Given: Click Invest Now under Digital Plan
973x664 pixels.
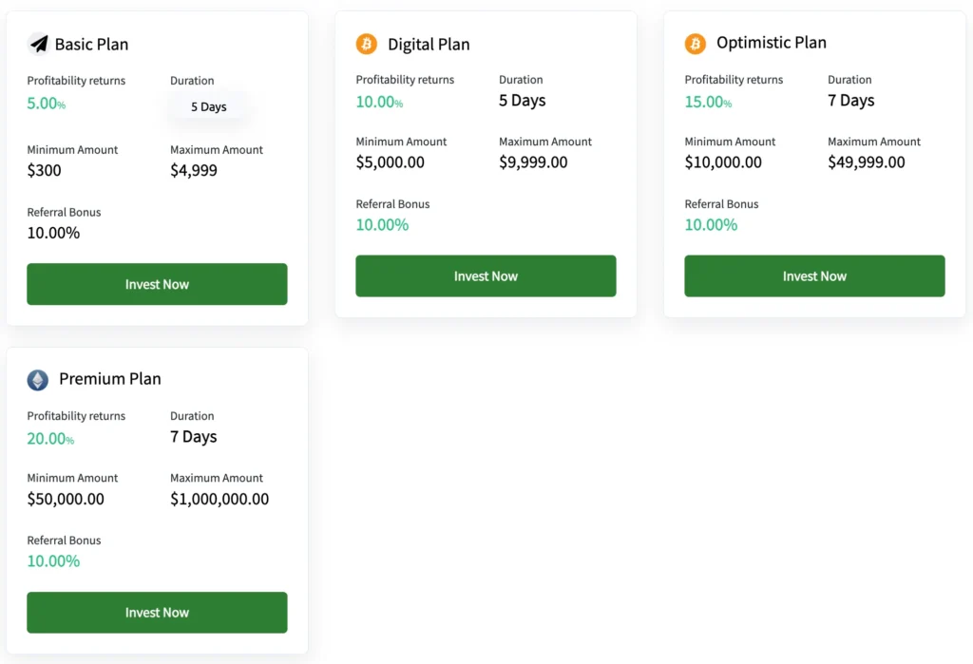Looking at the screenshot, I should coord(486,275).
